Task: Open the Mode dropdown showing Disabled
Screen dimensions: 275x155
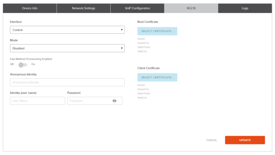Action: [x=67, y=48]
